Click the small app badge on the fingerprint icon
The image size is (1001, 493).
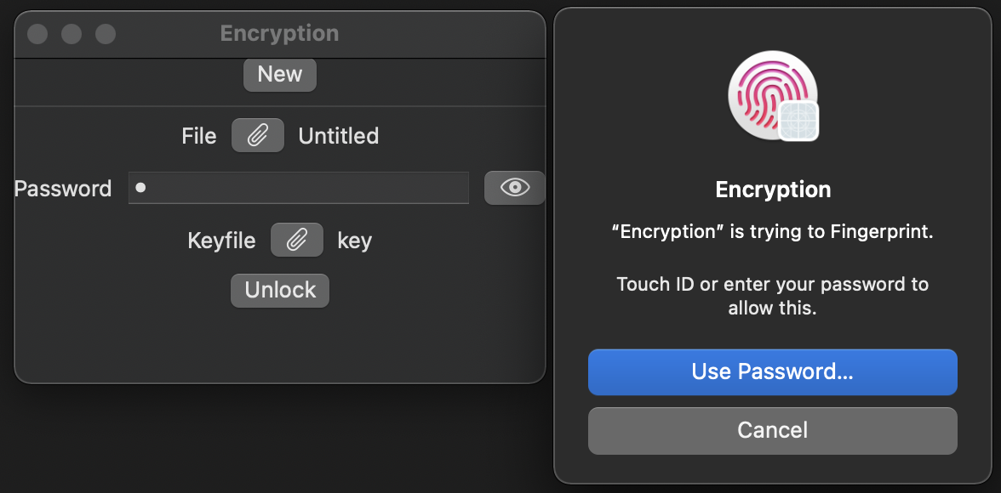pos(798,122)
